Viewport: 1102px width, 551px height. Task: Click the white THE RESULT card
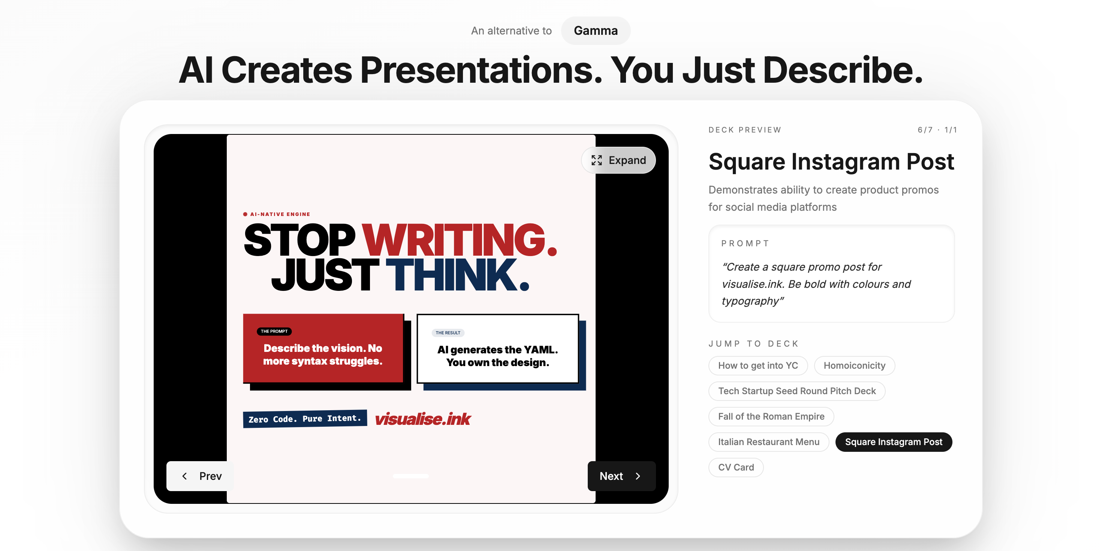pyautogui.click(x=497, y=349)
